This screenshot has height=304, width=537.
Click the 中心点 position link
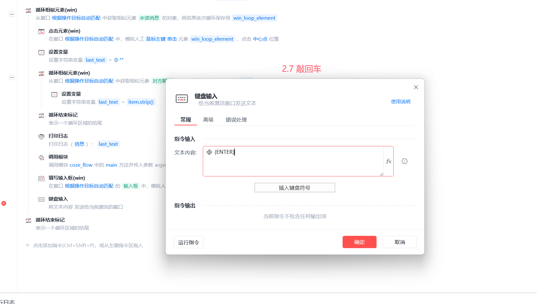click(260, 39)
